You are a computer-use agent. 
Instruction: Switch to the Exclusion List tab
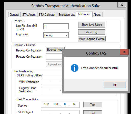tap(66, 15)
